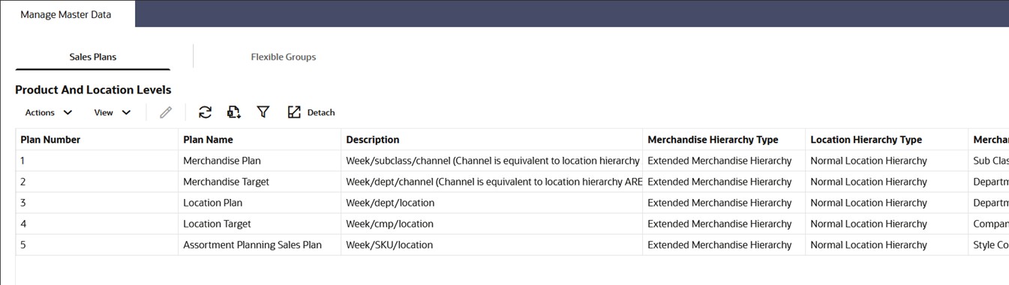1009x285 pixels.
Task: Click Merchandise Hierarchy Type column header
Action: pos(724,139)
